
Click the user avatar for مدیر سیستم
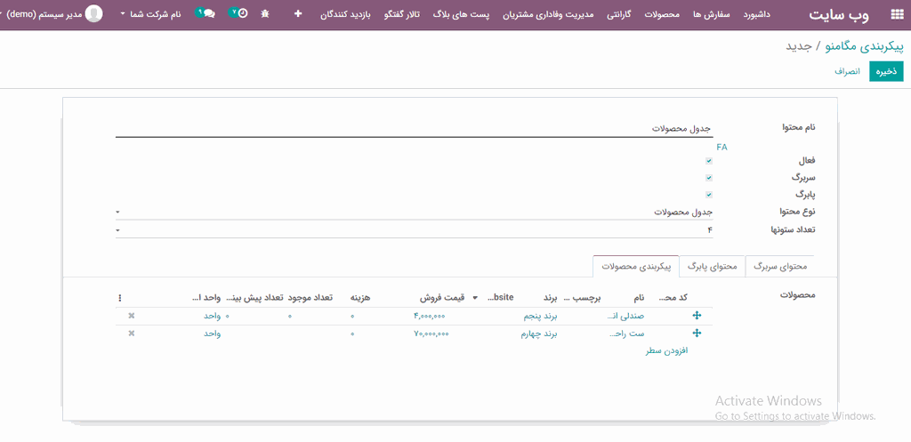coord(93,13)
